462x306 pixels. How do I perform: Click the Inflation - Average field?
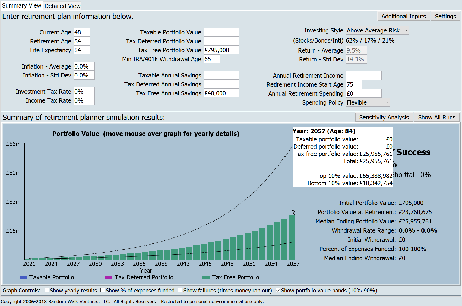coord(84,66)
